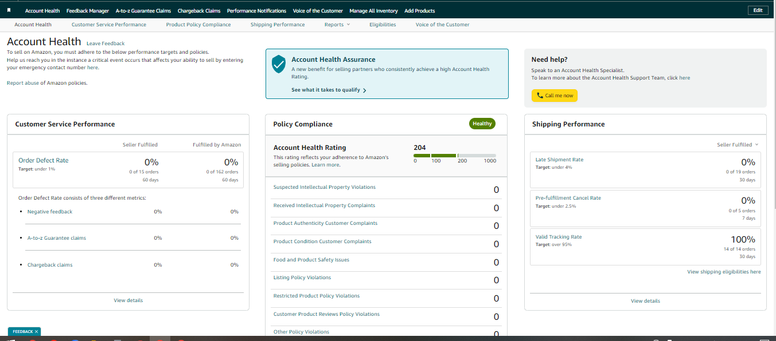The height and width of the screenshot is (341, 776).
Task: Click the Learn more link under Account Health Rating
Action: (326, 165)
